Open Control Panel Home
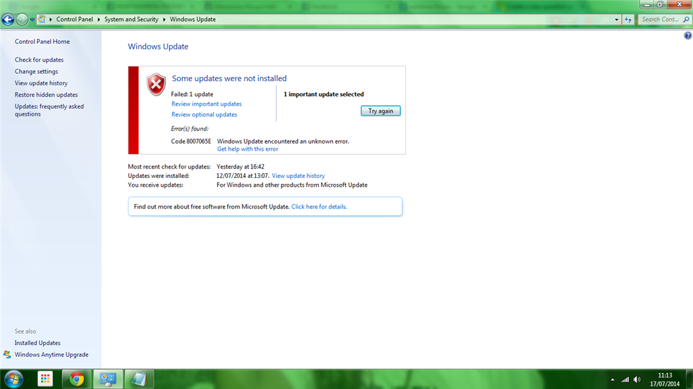Screen dimensions: 693x389 [42, 41]
